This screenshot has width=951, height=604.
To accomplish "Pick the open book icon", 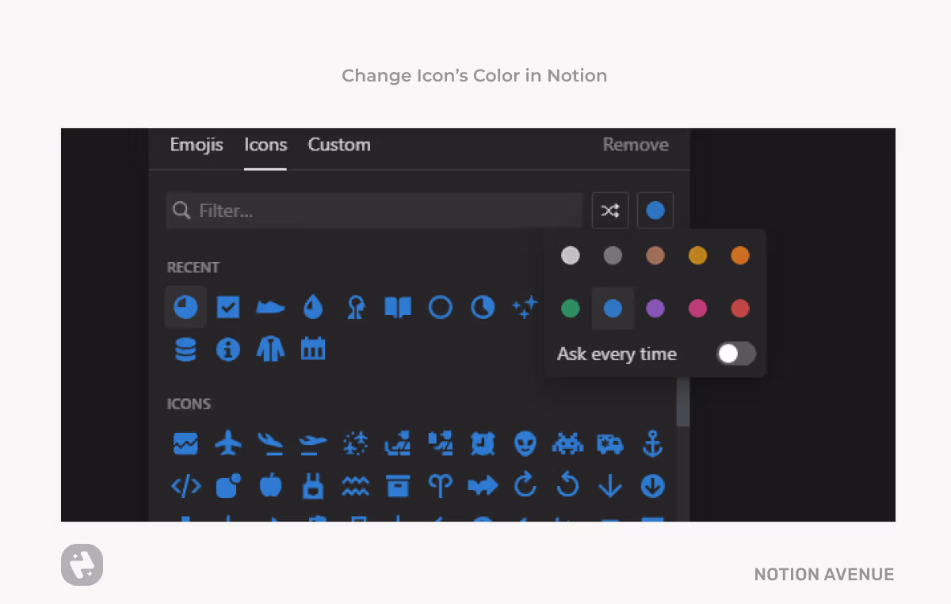I will [398, 307].
